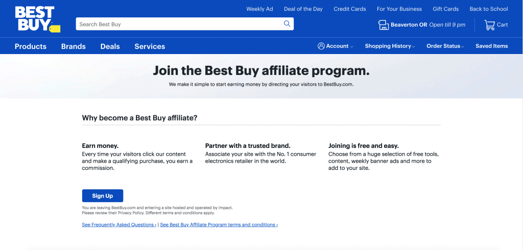
Task: Focus the Search Best Buy field
Action: (x=184, y=24)
